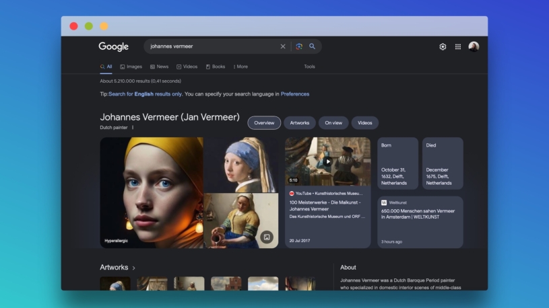549x308 pixels.
Task: Clear the search box text
Action: pyautogui.click(x=283, y=46)
